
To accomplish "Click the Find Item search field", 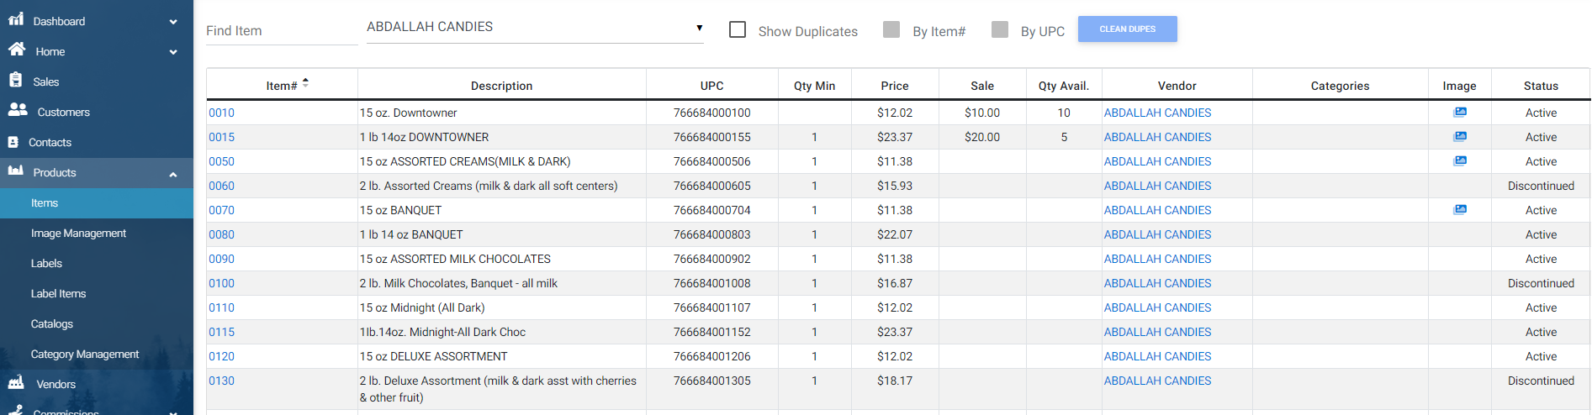I will [x=282, y=31].
